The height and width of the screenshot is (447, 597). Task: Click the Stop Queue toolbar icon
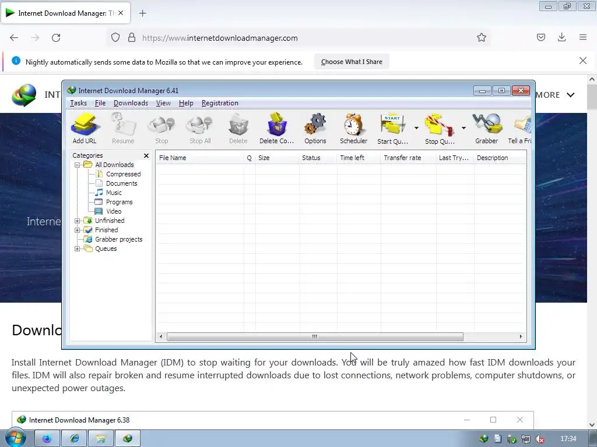coord(440,128)
